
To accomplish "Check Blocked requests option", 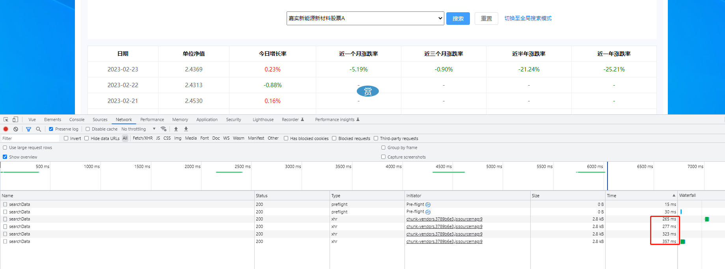I will click(x=334, y=138).
